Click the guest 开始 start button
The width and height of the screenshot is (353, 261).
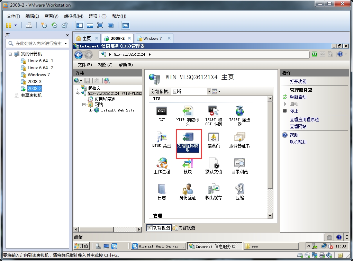(x=81, y=246)
